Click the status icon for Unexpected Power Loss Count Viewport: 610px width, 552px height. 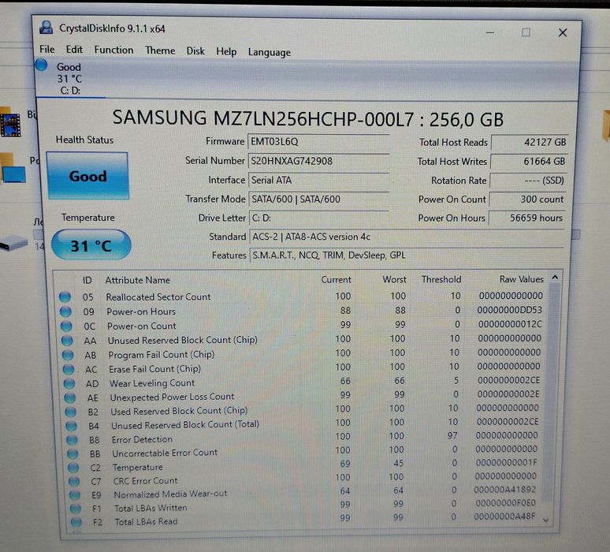tap(69, 397)
